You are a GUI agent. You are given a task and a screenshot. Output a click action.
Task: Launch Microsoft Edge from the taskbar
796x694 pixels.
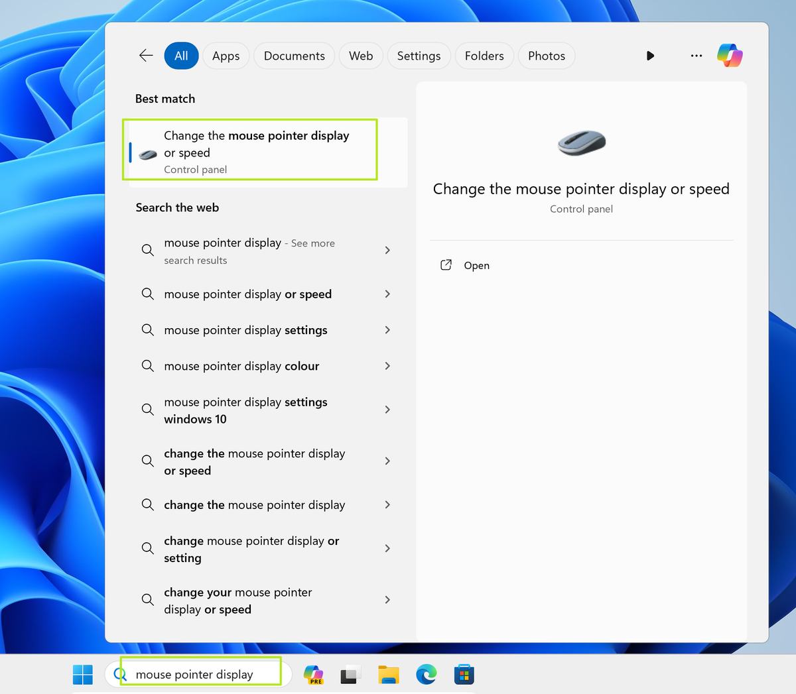(x=426, y=673)
